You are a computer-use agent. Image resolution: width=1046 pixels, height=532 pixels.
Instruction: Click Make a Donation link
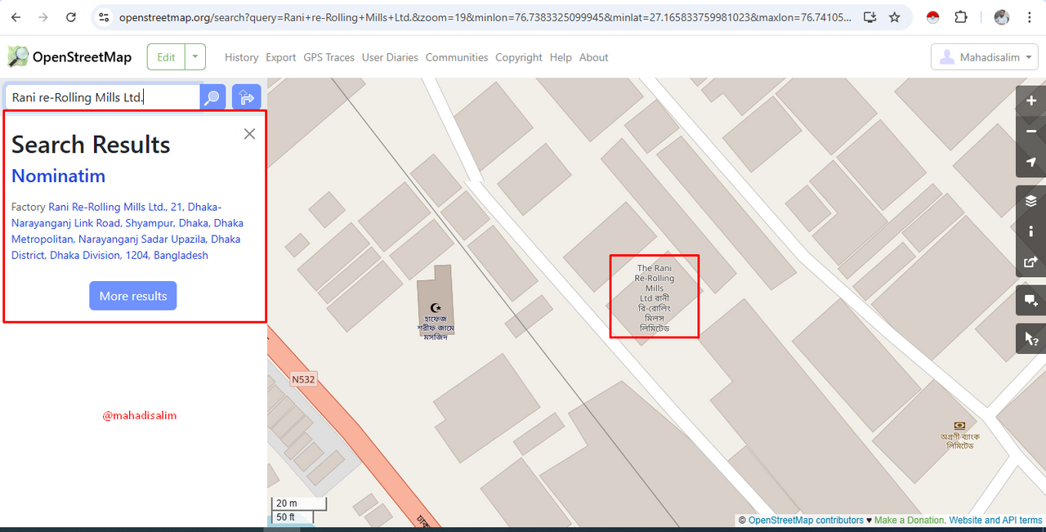coord(910,521)
